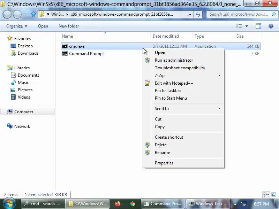Click the Windows Start orb

[x=9, y=204]
